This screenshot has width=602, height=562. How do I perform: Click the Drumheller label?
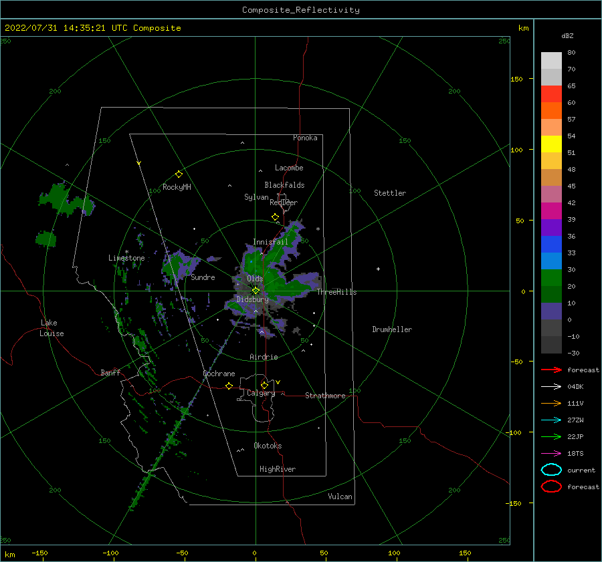click(x=392, y=329)
